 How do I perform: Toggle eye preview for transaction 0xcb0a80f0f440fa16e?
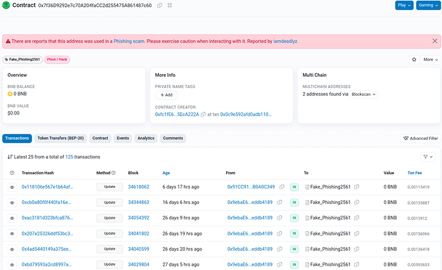coord(12,202)
